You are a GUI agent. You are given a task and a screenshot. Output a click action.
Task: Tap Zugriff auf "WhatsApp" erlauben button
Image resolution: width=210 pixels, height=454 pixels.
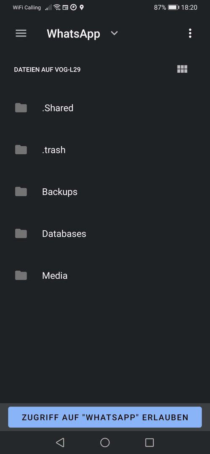pos(105,417)
